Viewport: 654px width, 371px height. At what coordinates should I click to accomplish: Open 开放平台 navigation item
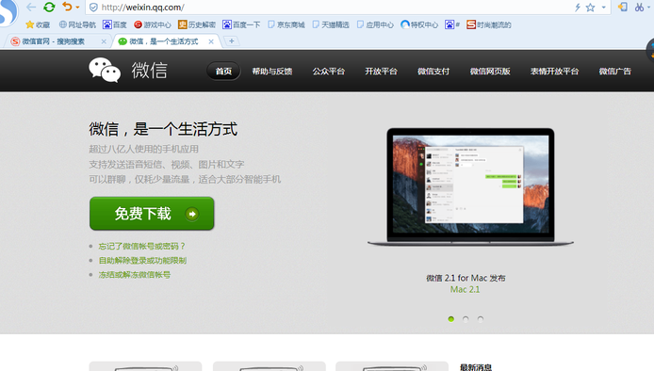(382, 72)
